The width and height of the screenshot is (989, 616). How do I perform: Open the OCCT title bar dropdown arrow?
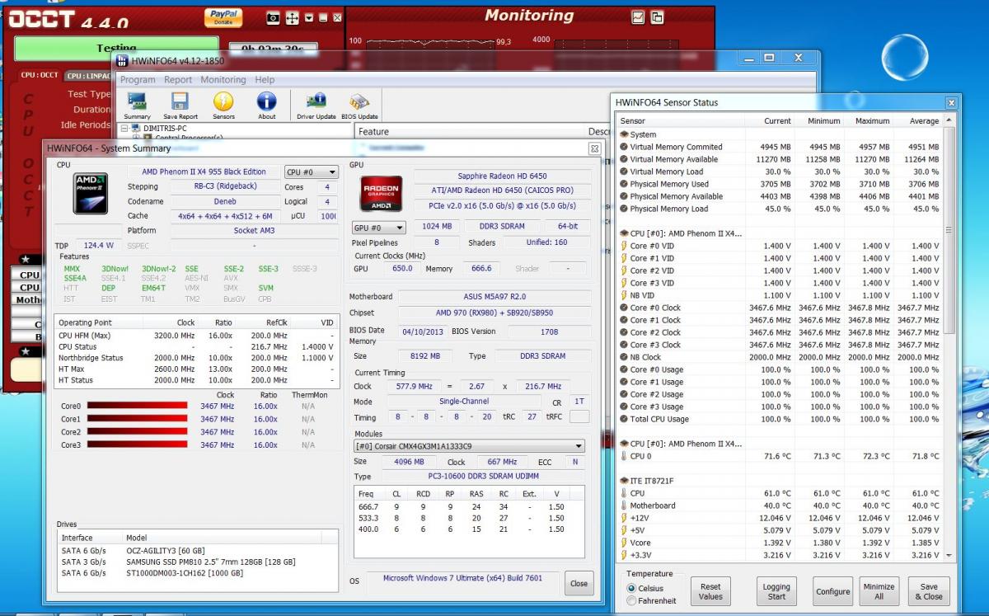308,17
